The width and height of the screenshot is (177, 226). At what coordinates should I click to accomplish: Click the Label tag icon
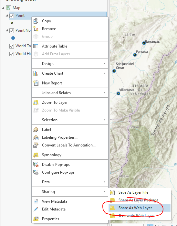36,130
